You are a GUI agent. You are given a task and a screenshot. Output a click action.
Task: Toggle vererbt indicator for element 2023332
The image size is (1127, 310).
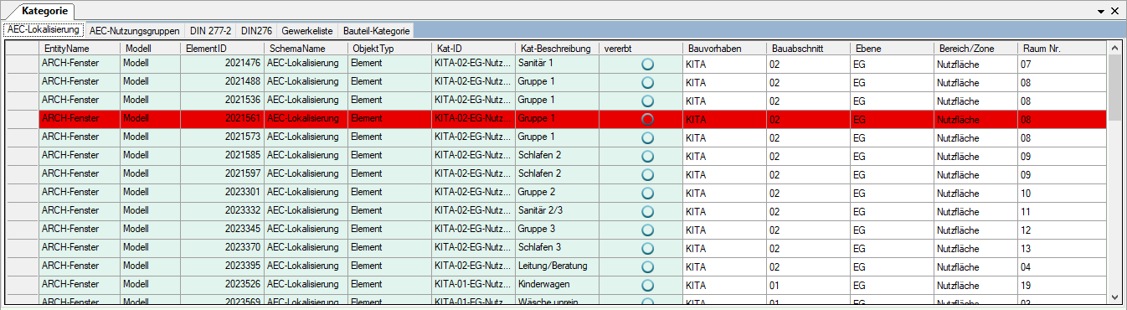[x=647, y=211]
